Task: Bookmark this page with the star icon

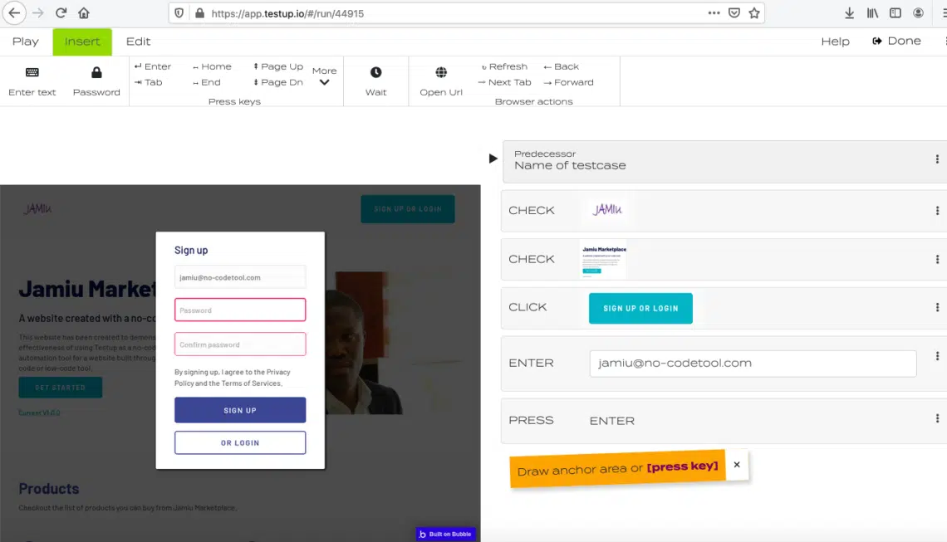Action: [x=754, y=12]
